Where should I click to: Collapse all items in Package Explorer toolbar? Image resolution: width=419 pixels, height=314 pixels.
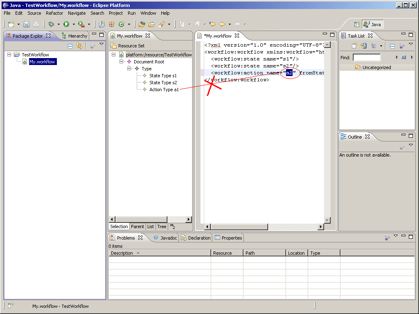[x=70, y=46]
